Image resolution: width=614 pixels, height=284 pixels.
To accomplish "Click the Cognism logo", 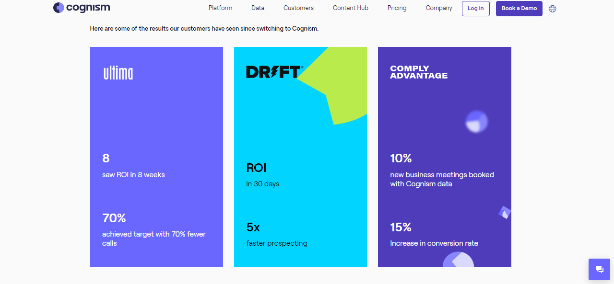I will pos(82,8).
